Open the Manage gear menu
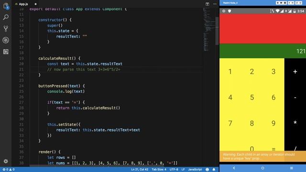This screenshot has width=306, height=172. click(x=6, y=161)
